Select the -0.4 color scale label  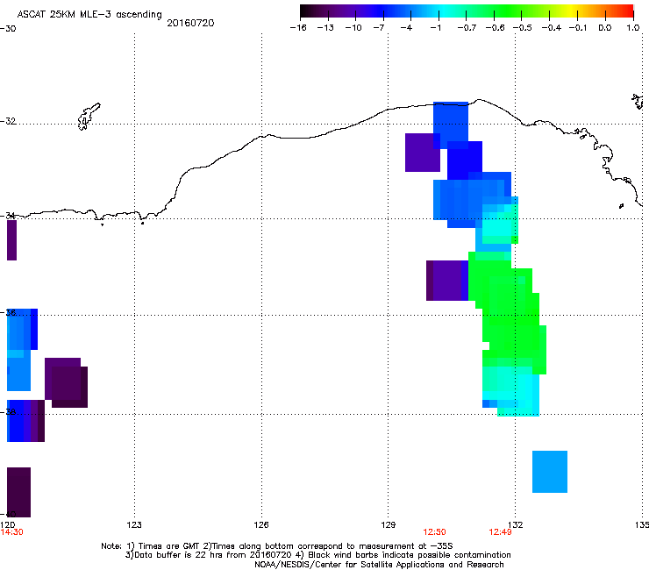pyautogui.click(x=552, y=28)
